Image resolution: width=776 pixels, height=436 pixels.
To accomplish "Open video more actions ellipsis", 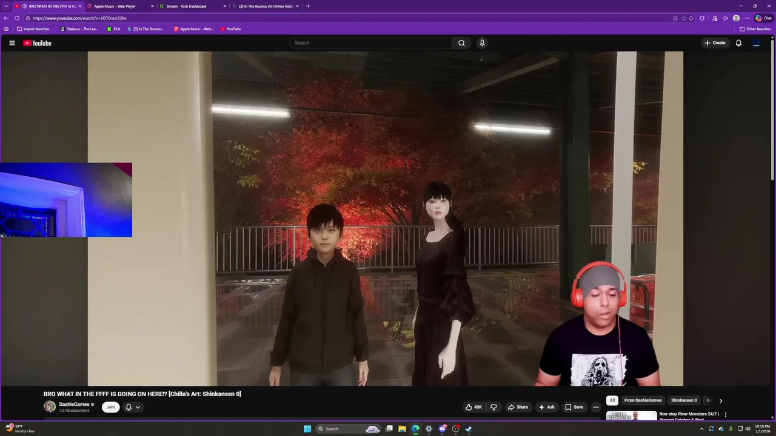I will tap(596, 407).
